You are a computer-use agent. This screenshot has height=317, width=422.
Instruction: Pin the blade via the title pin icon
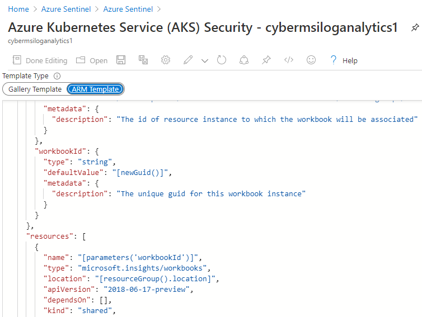[415, 27]
